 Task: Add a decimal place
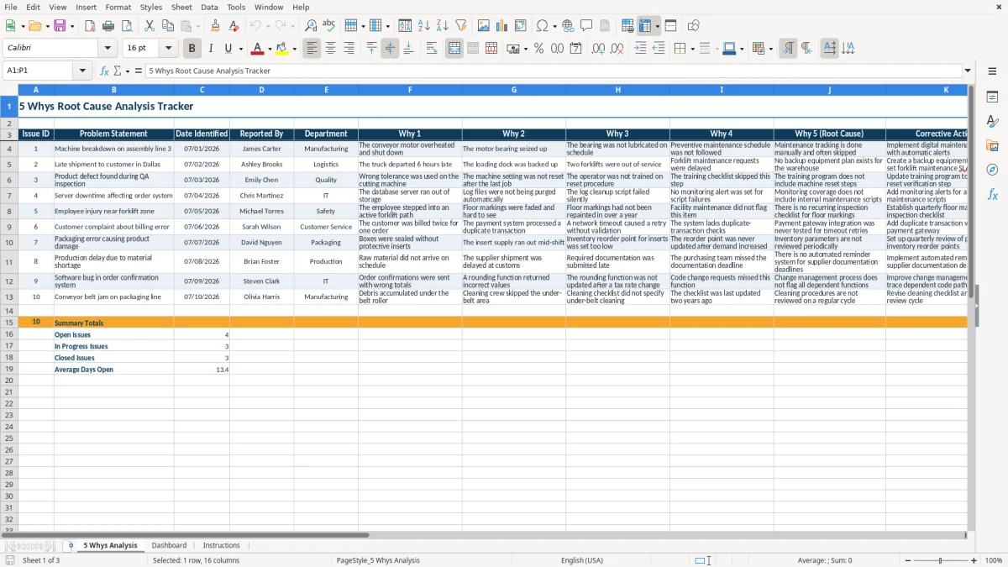tap(598, 49)
